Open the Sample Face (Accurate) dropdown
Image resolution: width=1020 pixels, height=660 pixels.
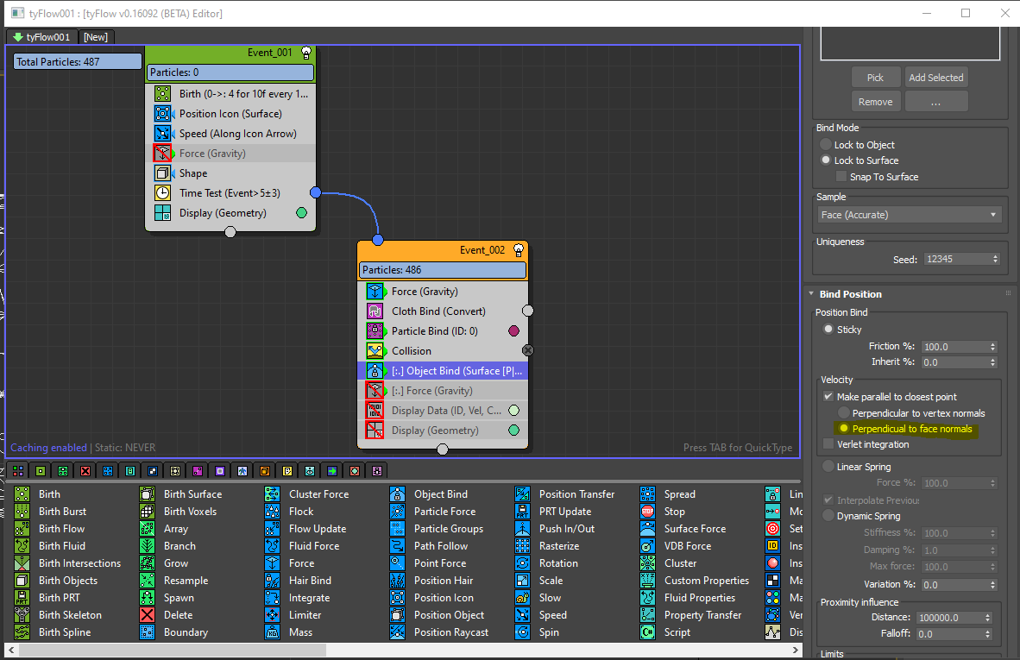click(x=909, y=215)
